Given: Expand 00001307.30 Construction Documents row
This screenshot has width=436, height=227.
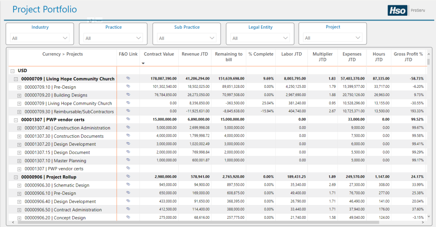Looking at the screenshot, I should 19,136.
